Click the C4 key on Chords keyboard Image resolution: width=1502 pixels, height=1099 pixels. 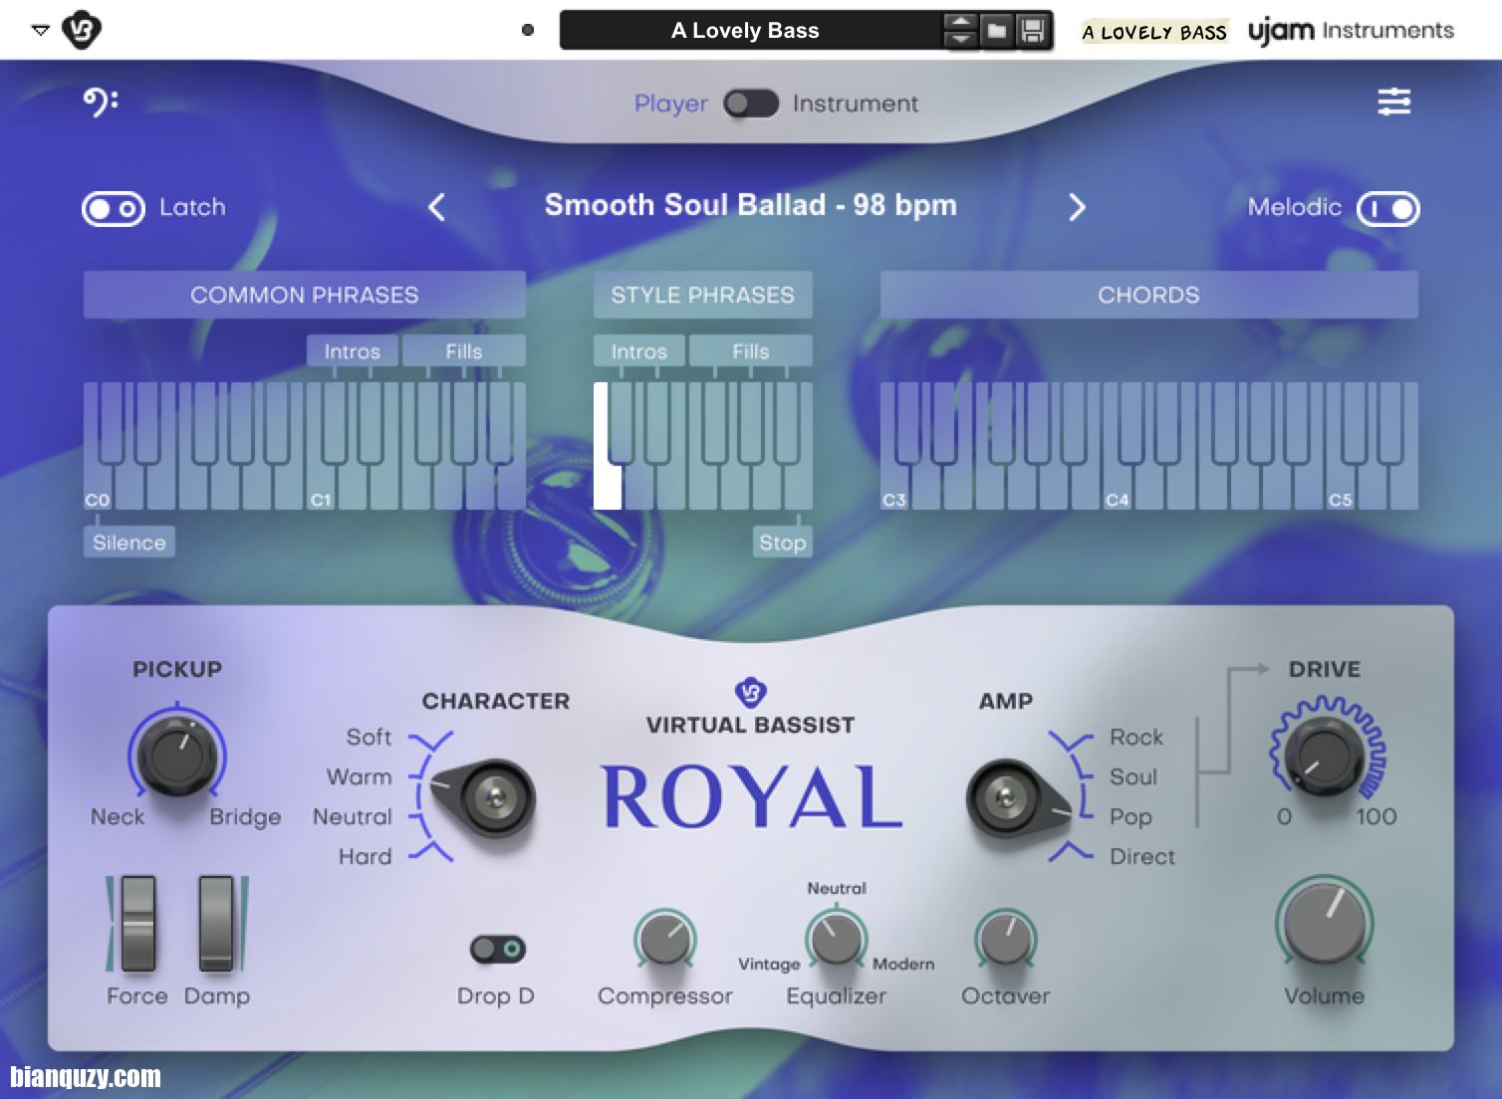1118,488
